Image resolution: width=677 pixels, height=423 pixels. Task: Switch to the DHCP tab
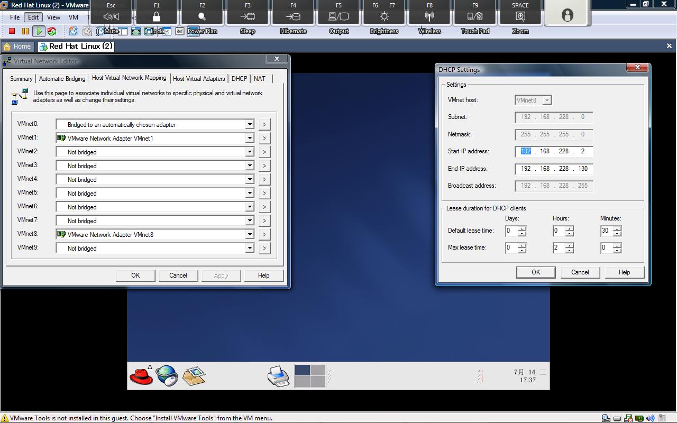click(x=239, y=78)
